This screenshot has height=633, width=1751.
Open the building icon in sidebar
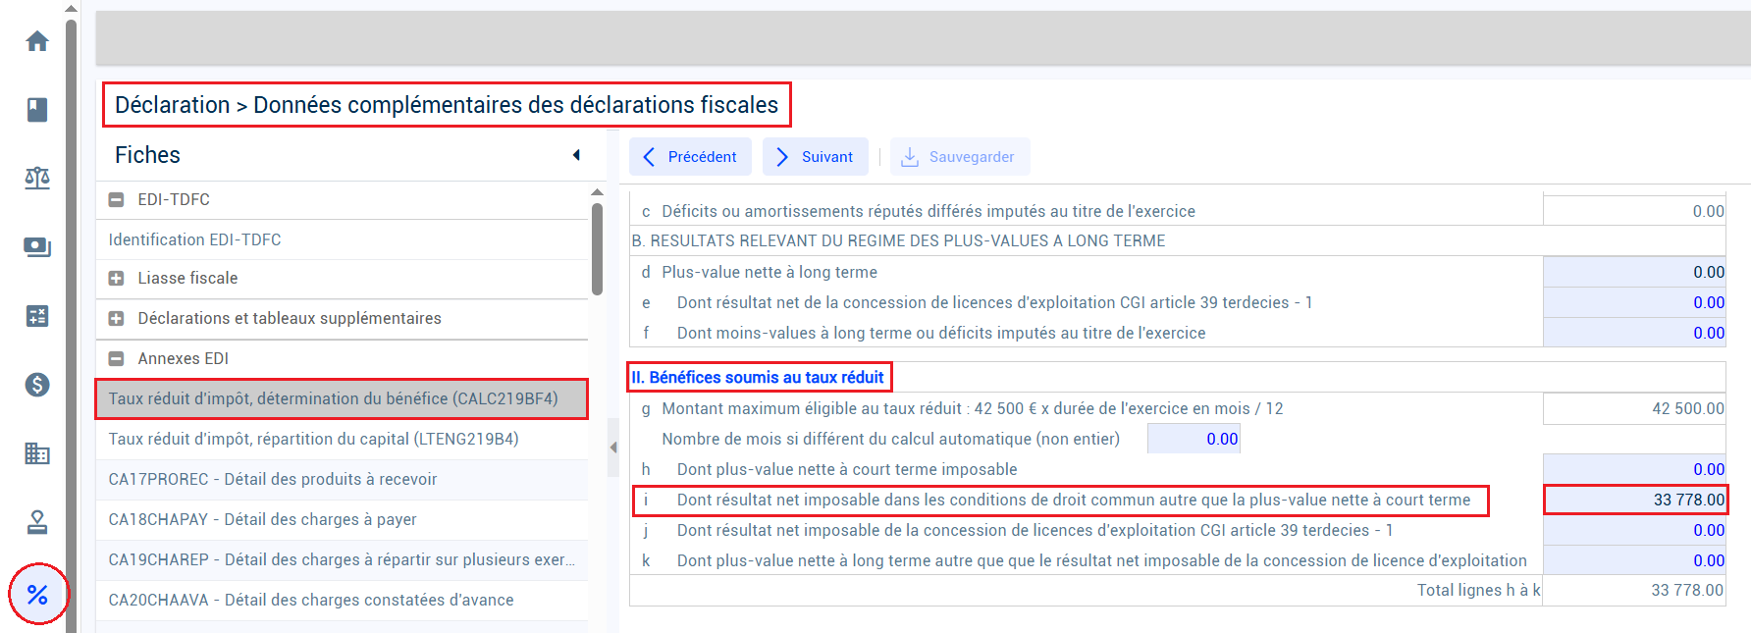37,453
